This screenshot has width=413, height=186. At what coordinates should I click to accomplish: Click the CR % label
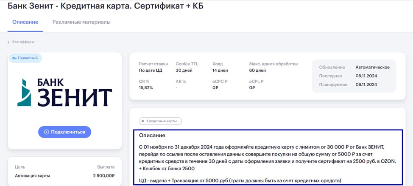[144, 82]
